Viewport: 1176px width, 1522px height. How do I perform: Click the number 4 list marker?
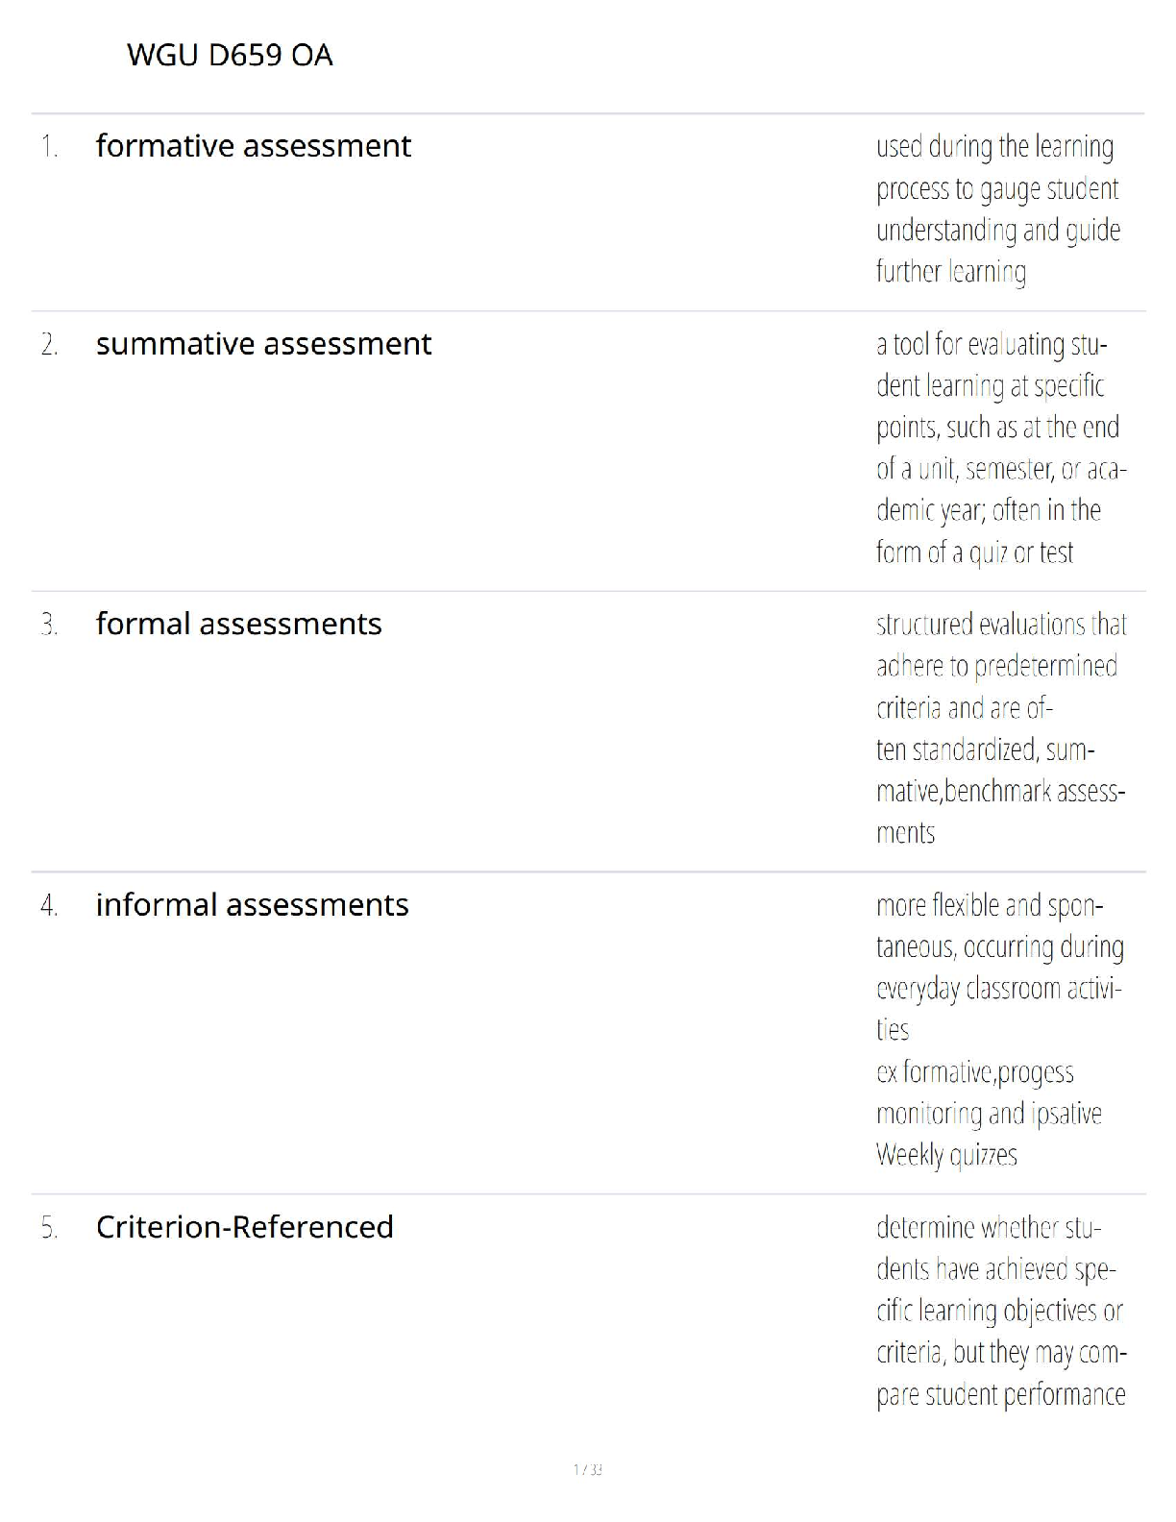pyautogui.click(x=49, y=906)
